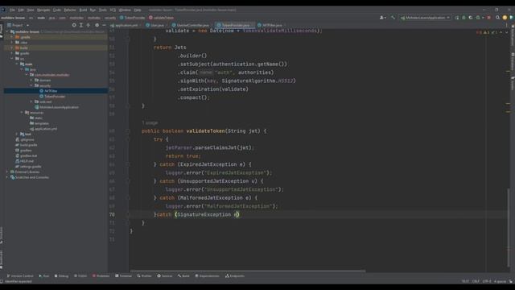
Task: Expand the domain package
Action: (x=31, y=81)
